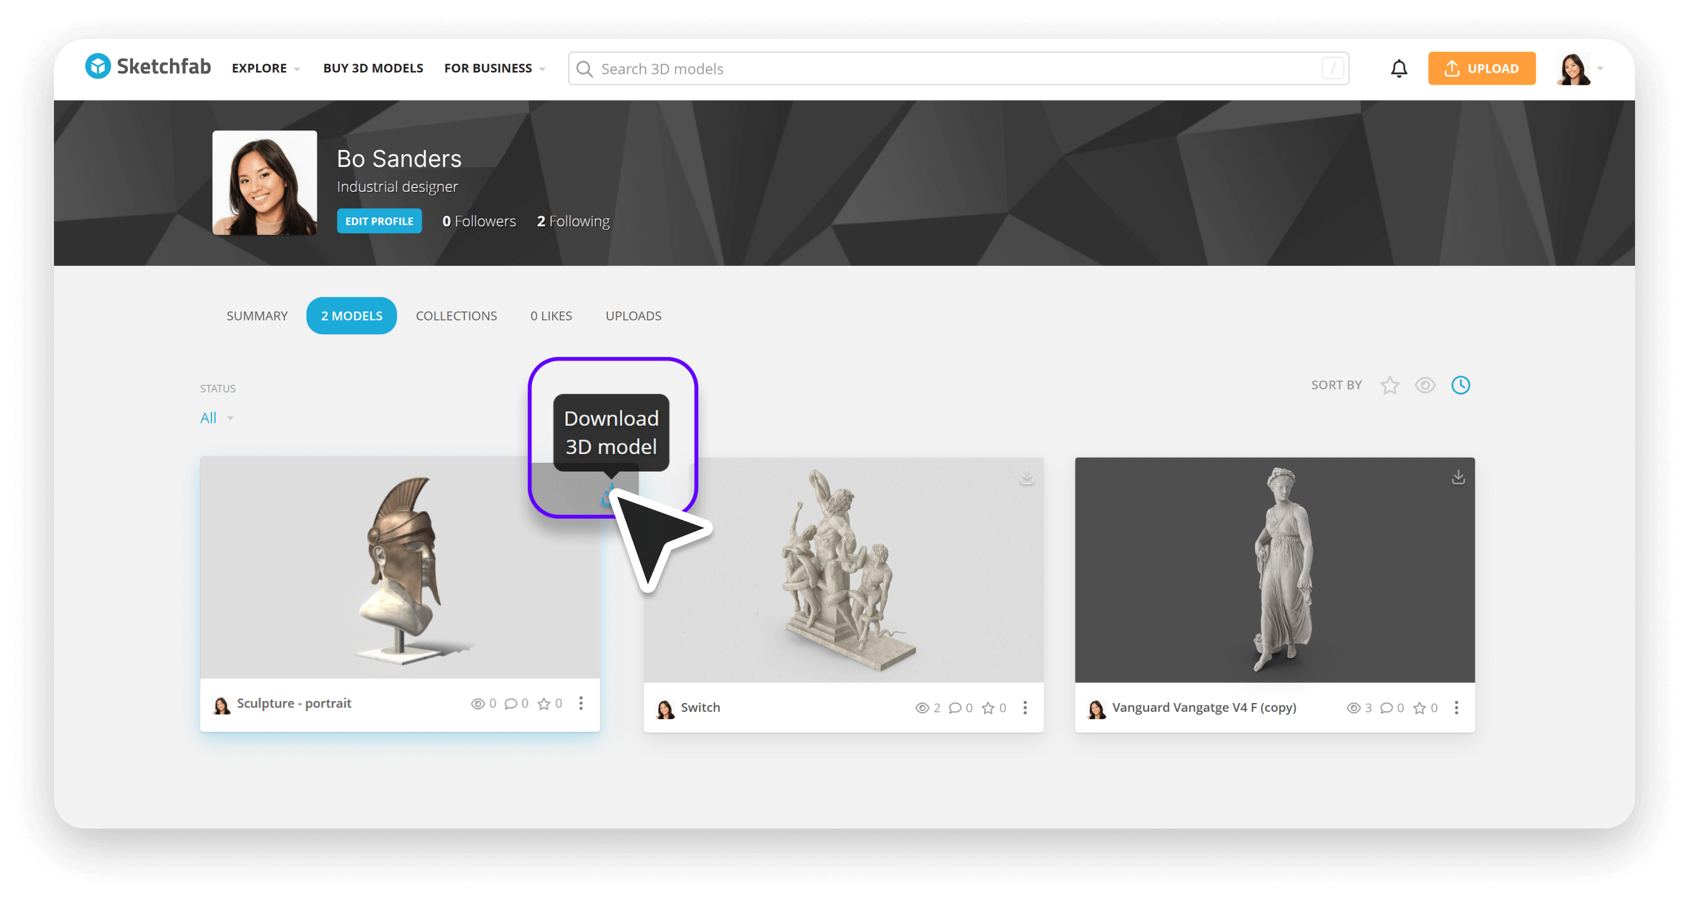The height and width of the screenshot is (898, 1689).
Task: Click the views icon on Vanguard Vangatge
Action: pos(1353,707)
